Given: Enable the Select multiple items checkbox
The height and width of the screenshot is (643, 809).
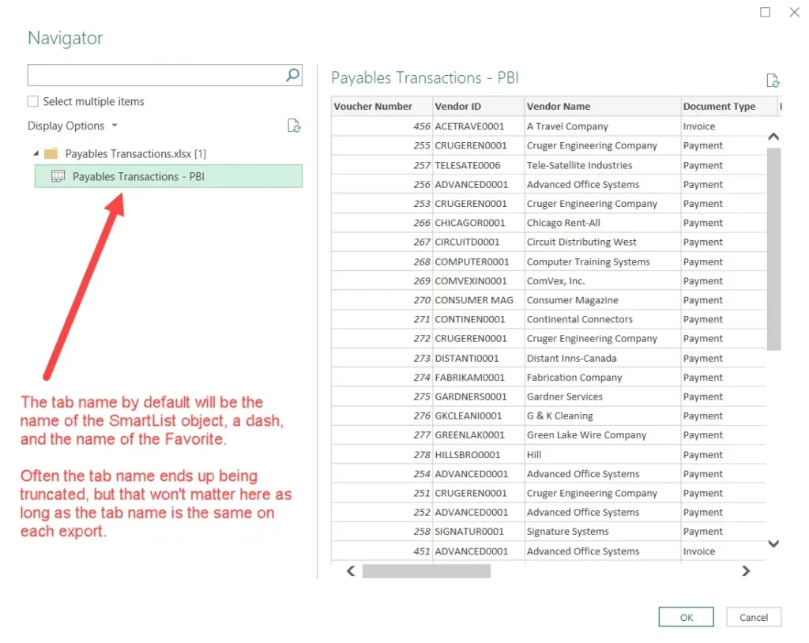Looking at the screenshot, I should coord(32,101).
